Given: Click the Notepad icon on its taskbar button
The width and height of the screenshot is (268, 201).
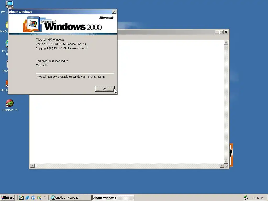Looking at the screenshot, I should 53,198.
